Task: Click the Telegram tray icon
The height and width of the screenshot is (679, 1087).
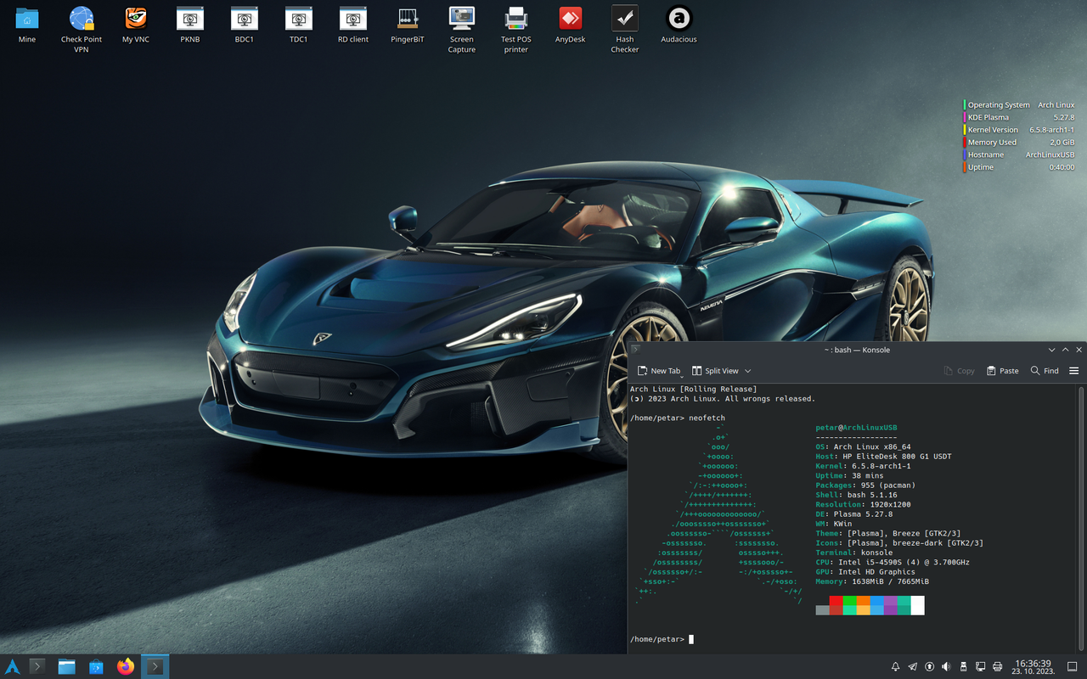Action: pos(912,667)
